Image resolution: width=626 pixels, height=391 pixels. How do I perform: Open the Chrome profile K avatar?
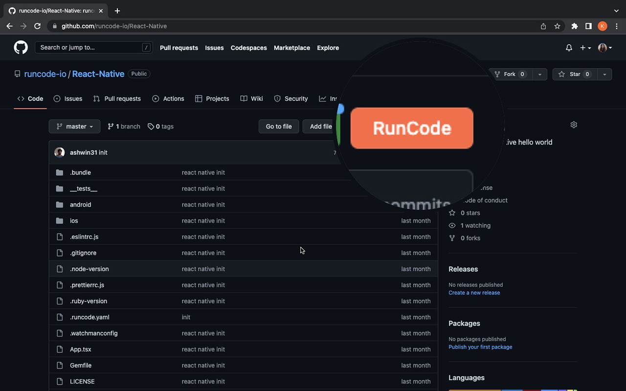coord(603,26)
